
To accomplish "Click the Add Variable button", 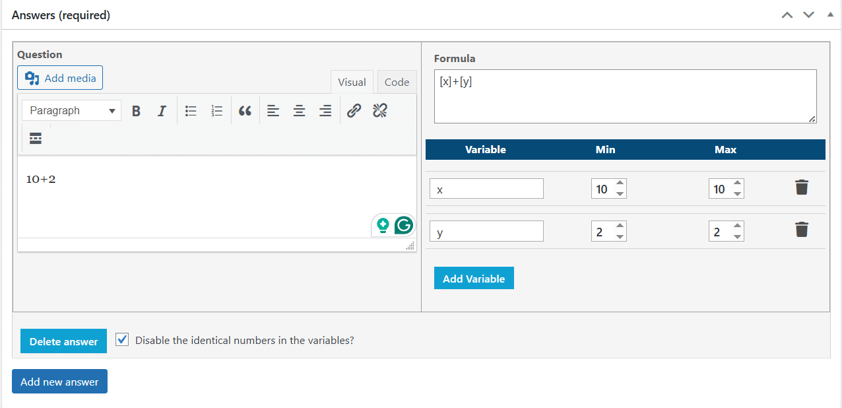I will [474, 279].
